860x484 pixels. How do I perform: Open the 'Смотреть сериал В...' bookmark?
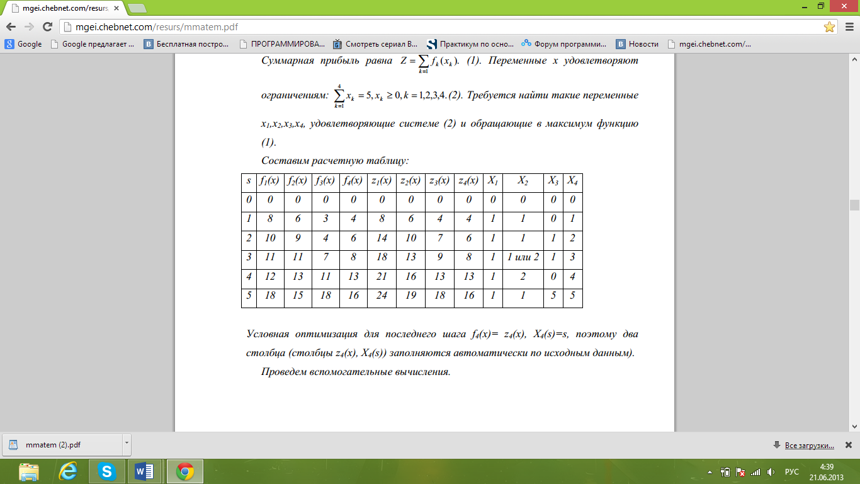(x=375, y=44)
